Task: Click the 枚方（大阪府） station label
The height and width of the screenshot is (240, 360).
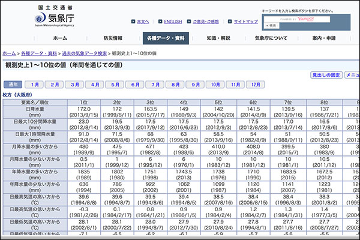Action: point(17,95)
